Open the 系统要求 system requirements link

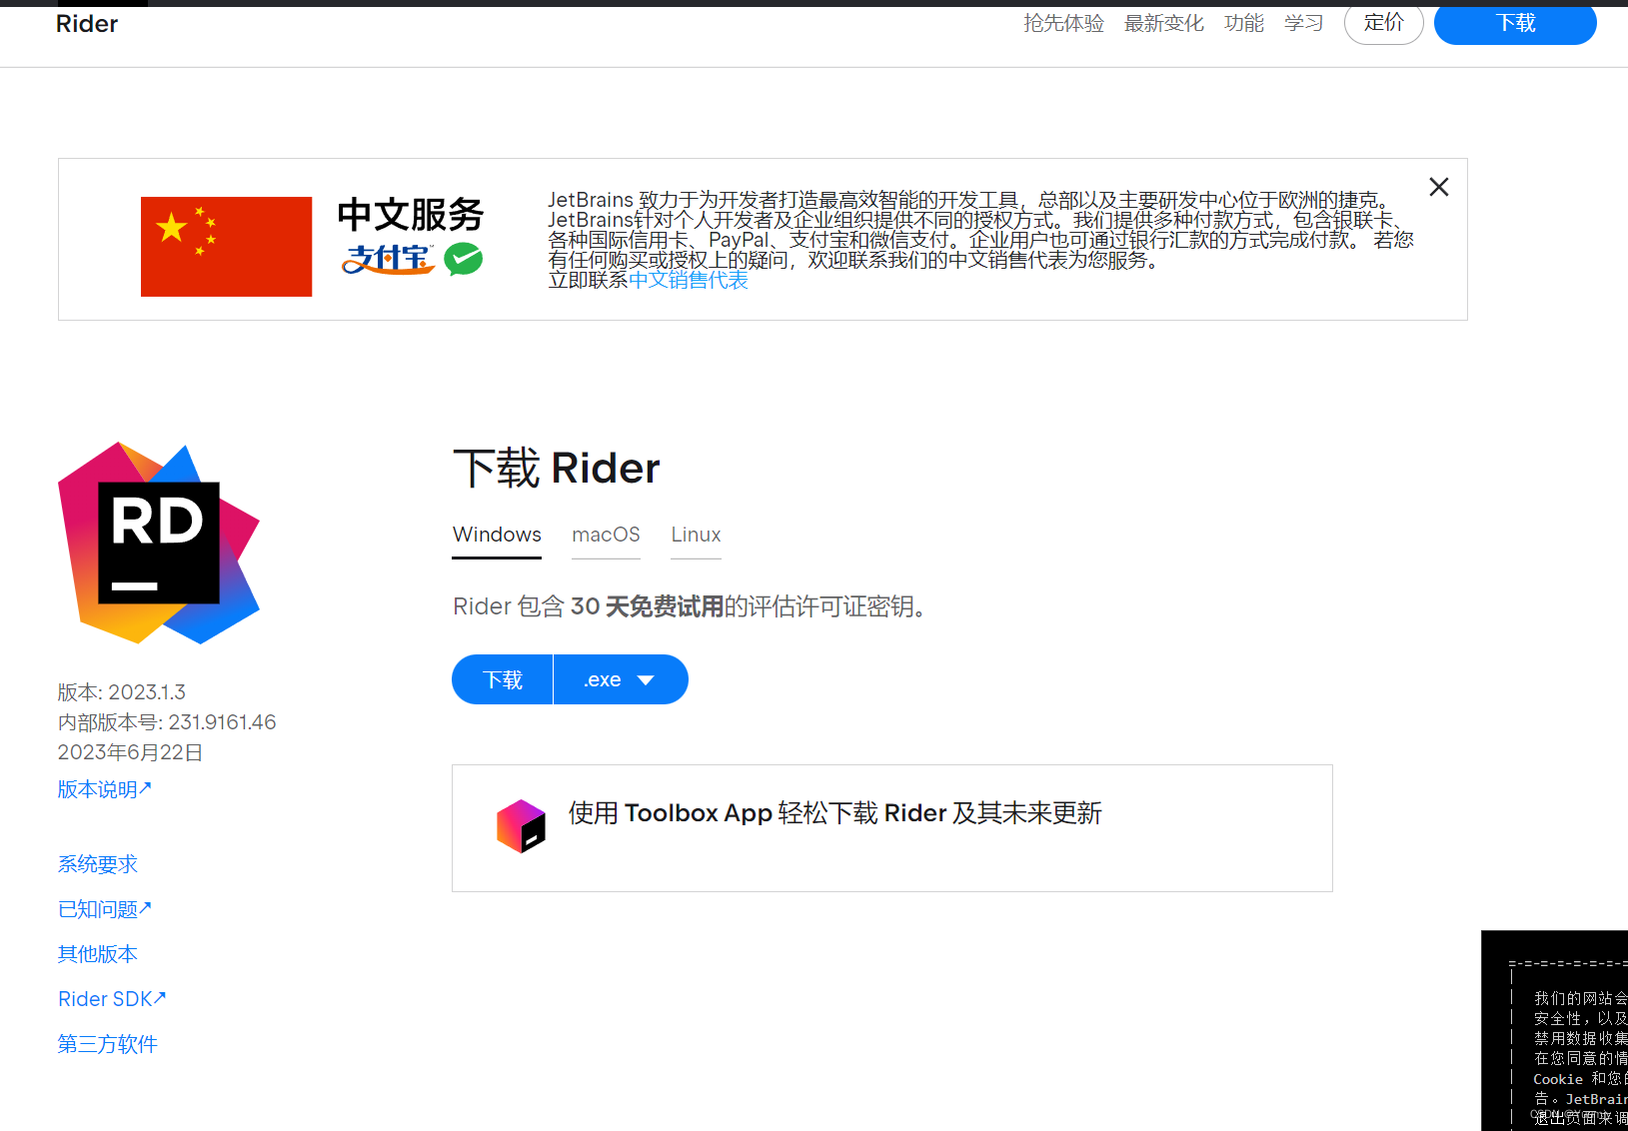coord(96,863)
